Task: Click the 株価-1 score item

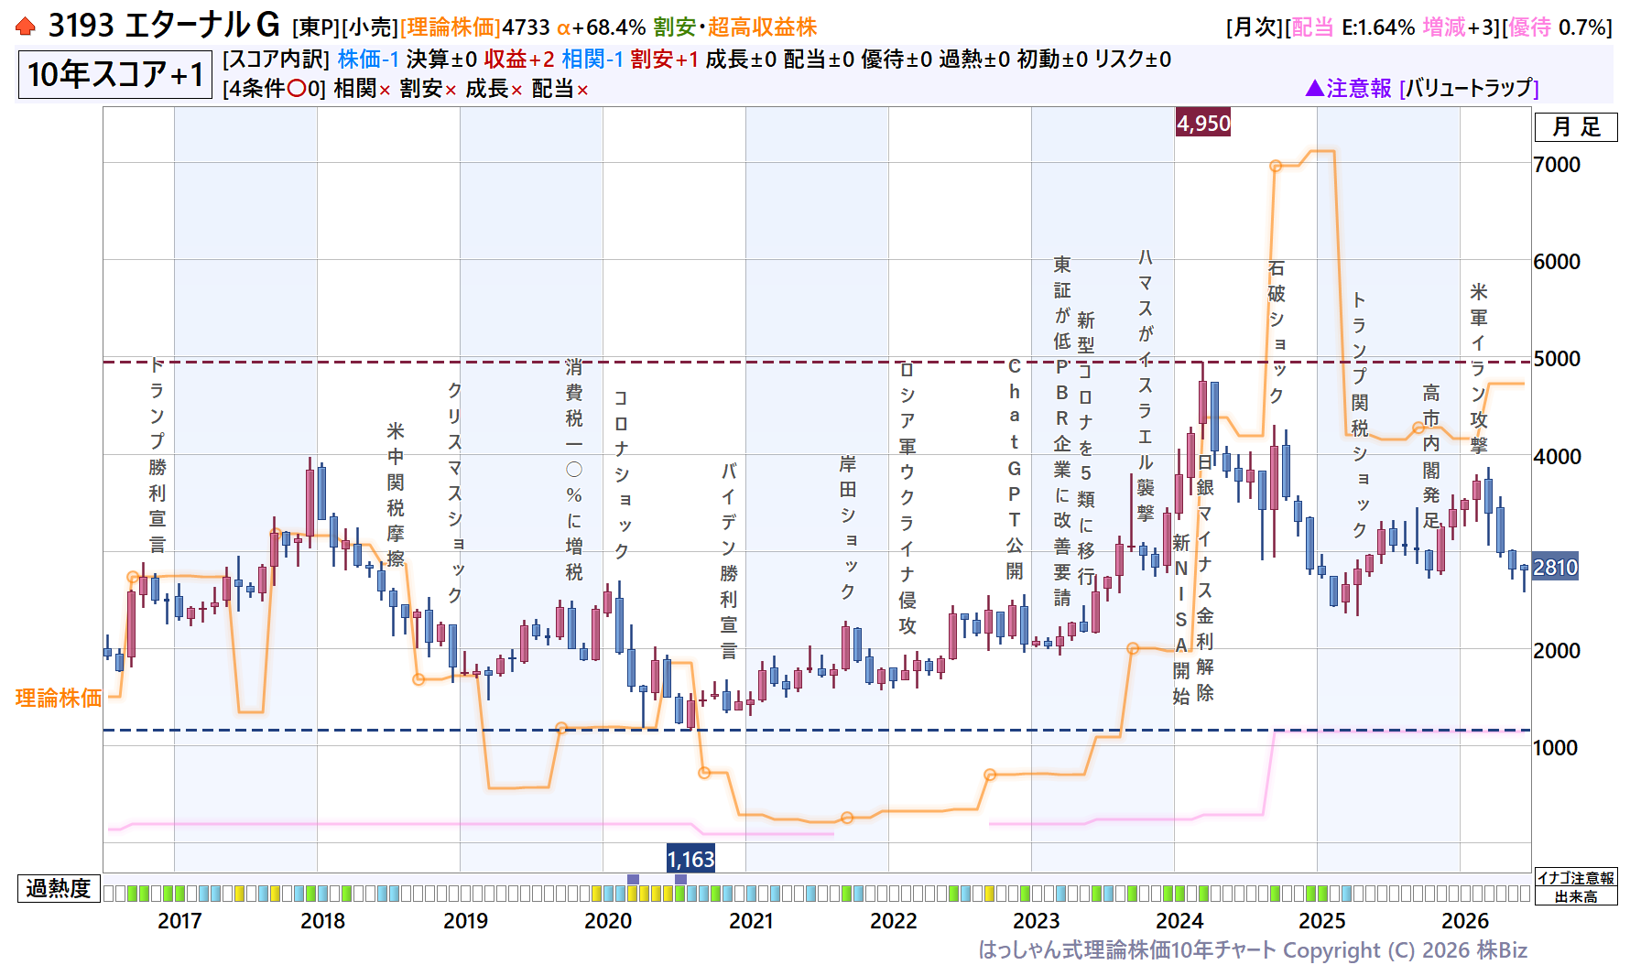Action: pos(368,60)
